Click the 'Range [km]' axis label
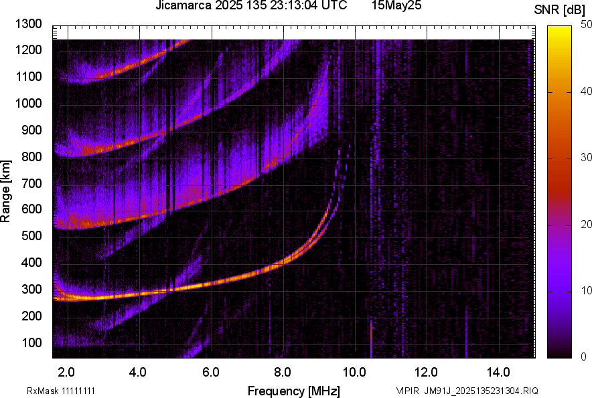This screenshot has height=398, width=592. click(x=5, y=191)
